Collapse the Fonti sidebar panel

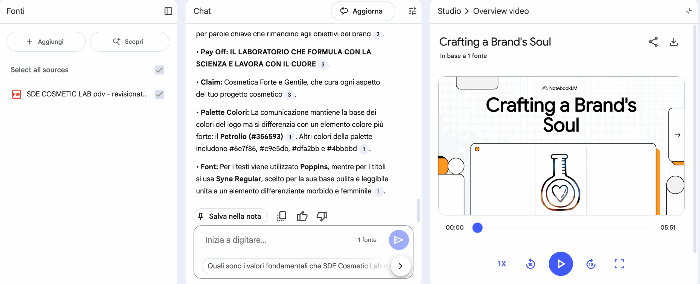tap(168, 11)
